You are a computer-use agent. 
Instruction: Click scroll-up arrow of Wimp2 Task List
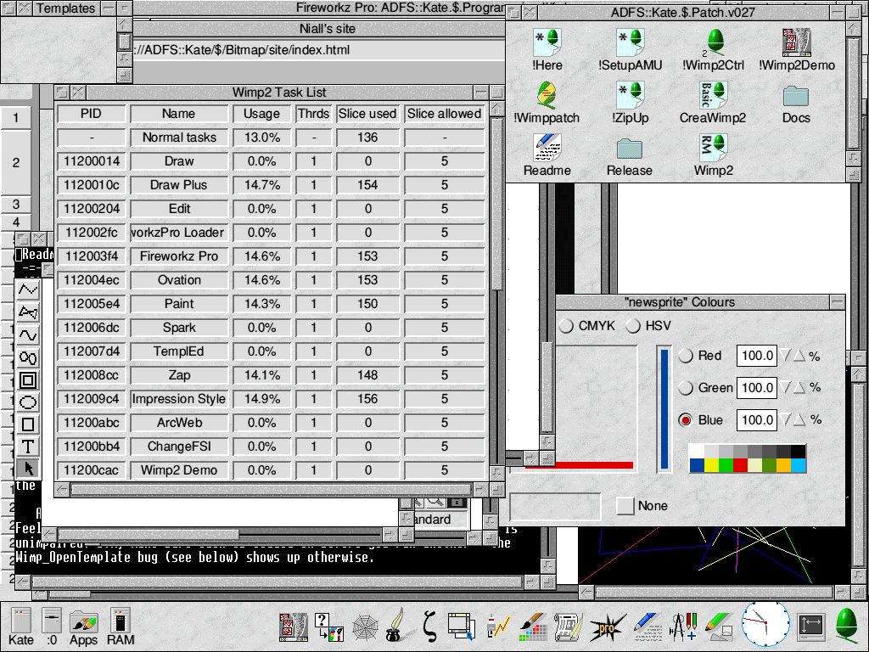pos(496,108)
